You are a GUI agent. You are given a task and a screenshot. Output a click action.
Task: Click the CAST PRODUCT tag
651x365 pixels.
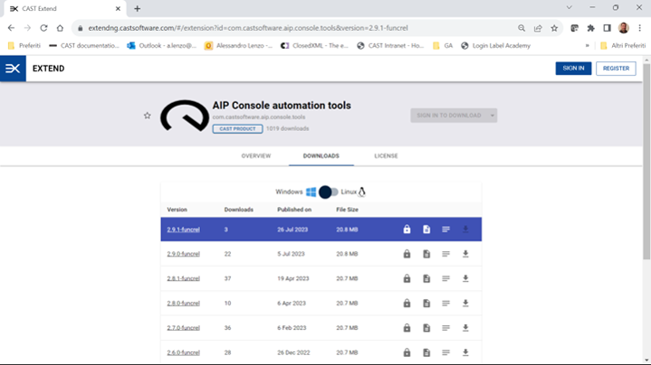click(x=237, y=129)
